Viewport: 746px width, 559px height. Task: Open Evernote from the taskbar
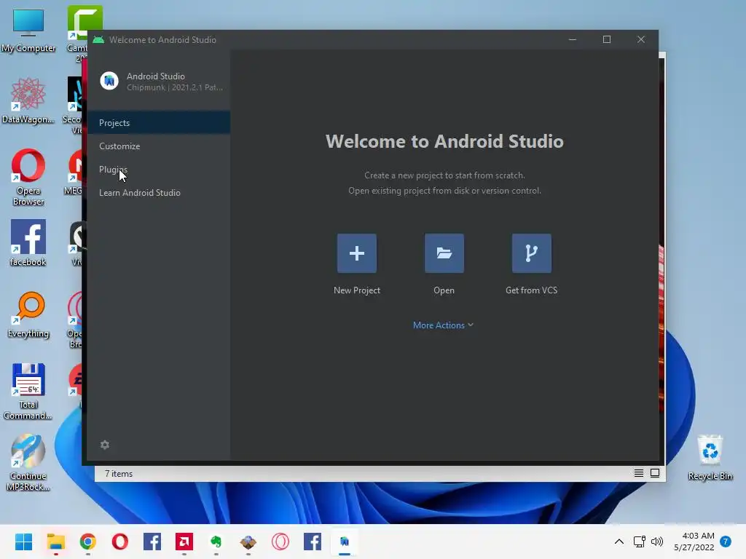(x=216, y=542)
